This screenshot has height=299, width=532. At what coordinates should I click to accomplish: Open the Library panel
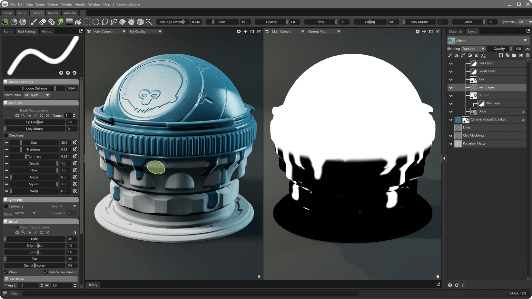point(93,285)
